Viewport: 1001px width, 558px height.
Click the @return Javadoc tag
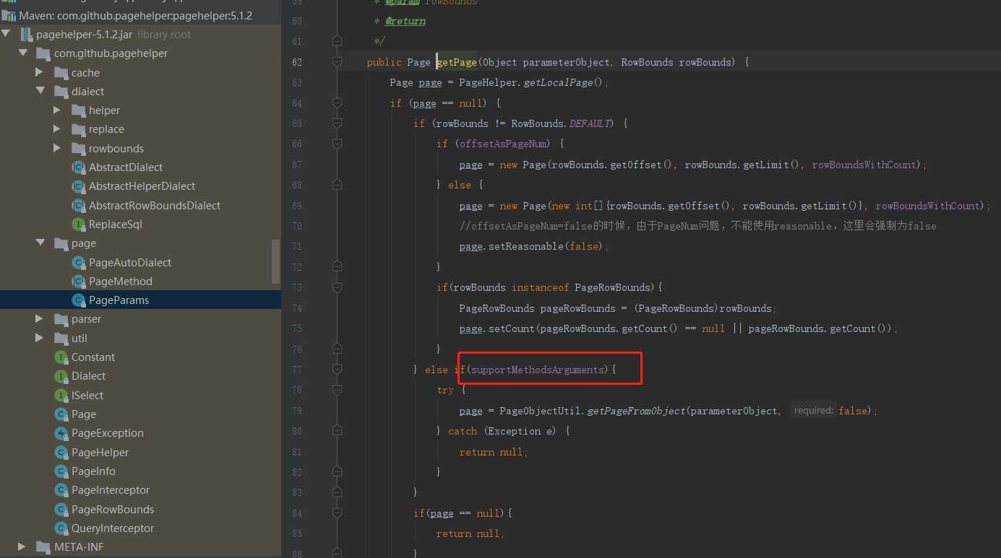tap(405, 21)
